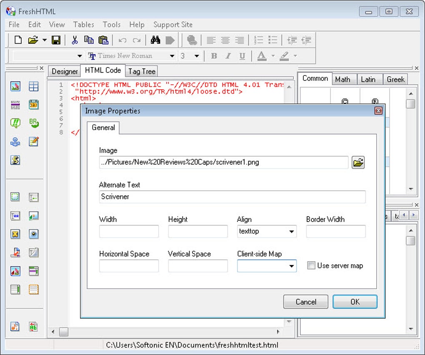Insert an image from the left sidebar

(x=15, y=86)
